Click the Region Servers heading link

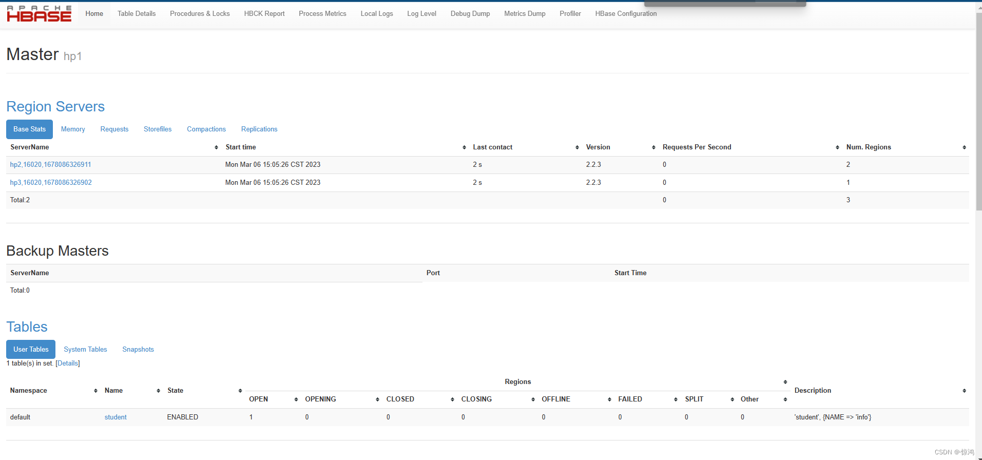55,107
